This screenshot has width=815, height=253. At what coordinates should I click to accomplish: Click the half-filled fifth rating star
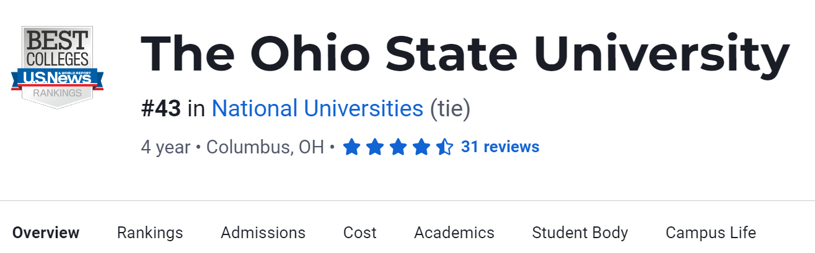coord(444,147)
